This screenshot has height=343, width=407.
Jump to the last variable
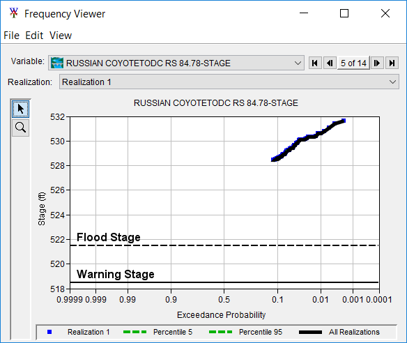(x=392, y=63)
